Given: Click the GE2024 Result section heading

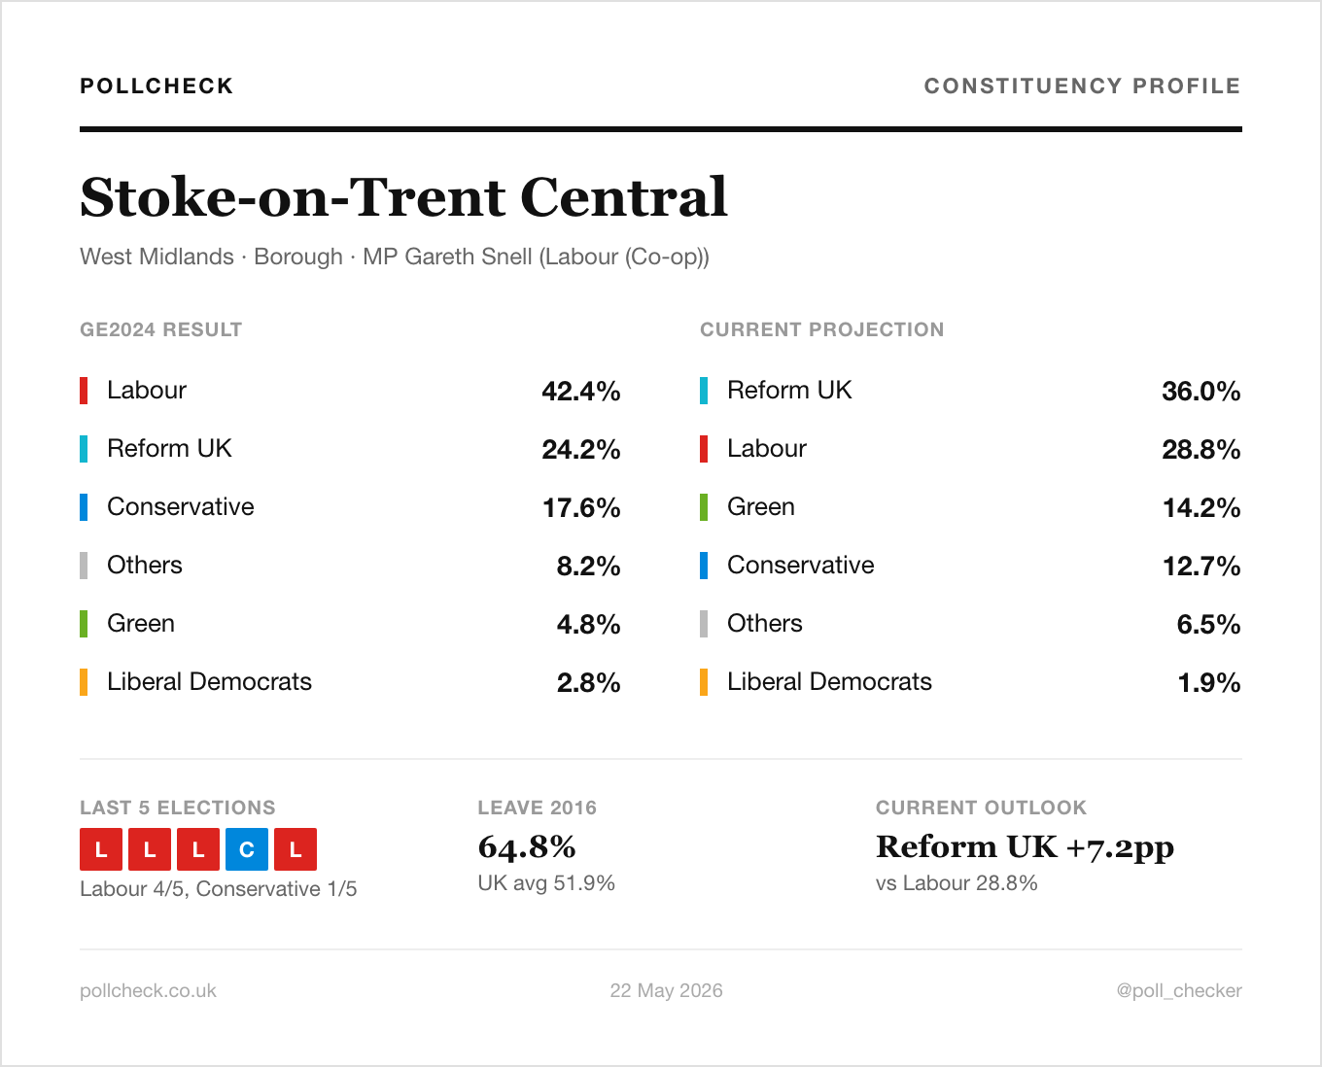Looking at the screenshot, I should [160, 329].
